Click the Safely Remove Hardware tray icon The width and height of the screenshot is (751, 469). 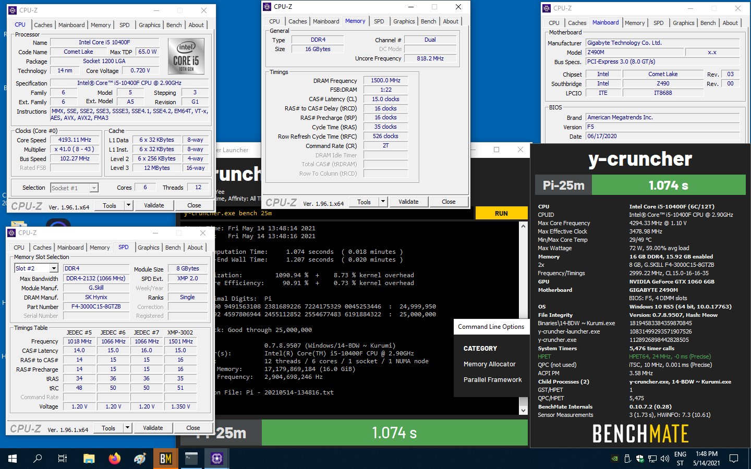(627, 459)
